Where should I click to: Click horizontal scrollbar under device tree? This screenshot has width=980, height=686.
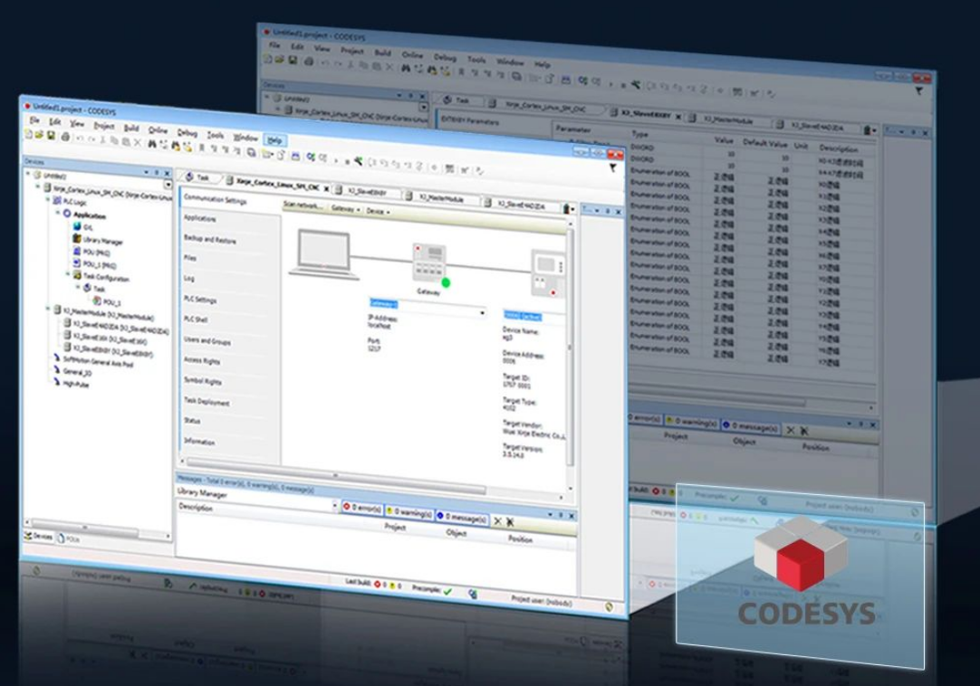(x=98, y=529)
